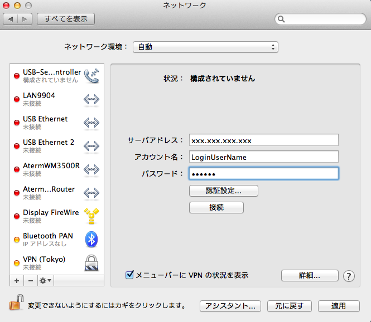Screen dimensions: 371x322
Task: Click the USB Ethernet arrows icon
Action: pos(91,123)
